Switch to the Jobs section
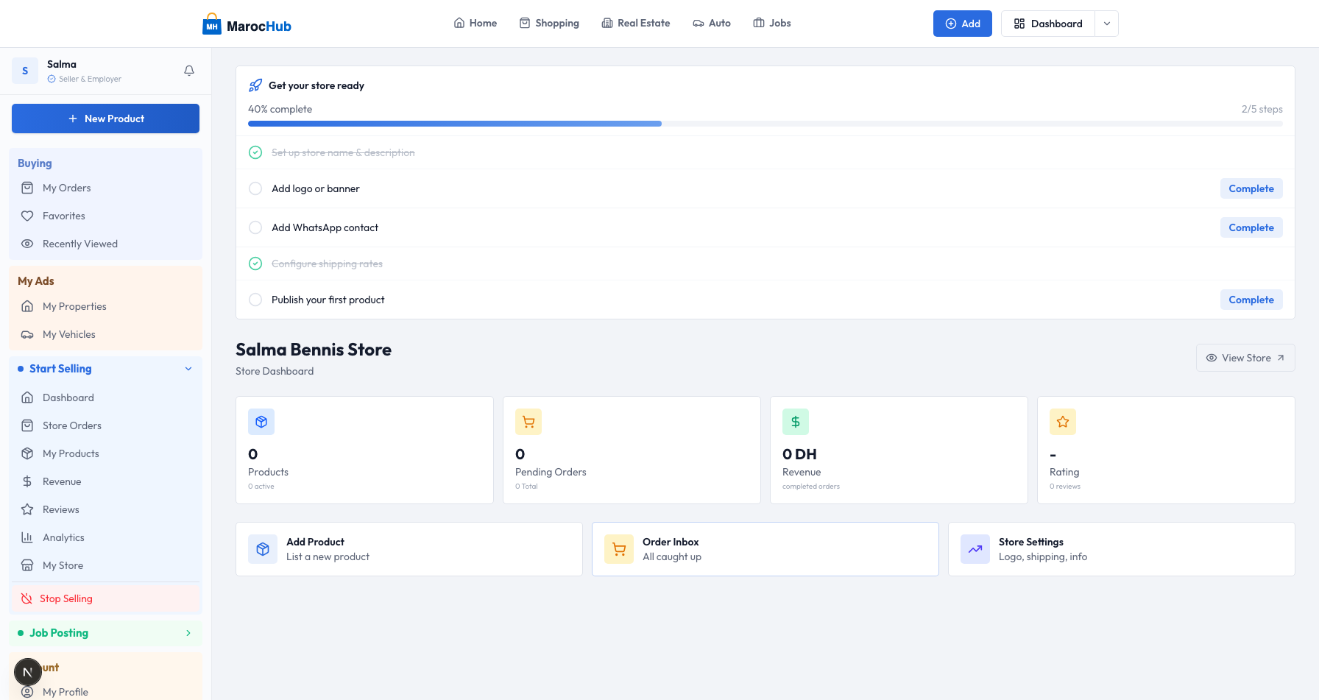Screen dimensions: 1319x700 tap(771, 23)
